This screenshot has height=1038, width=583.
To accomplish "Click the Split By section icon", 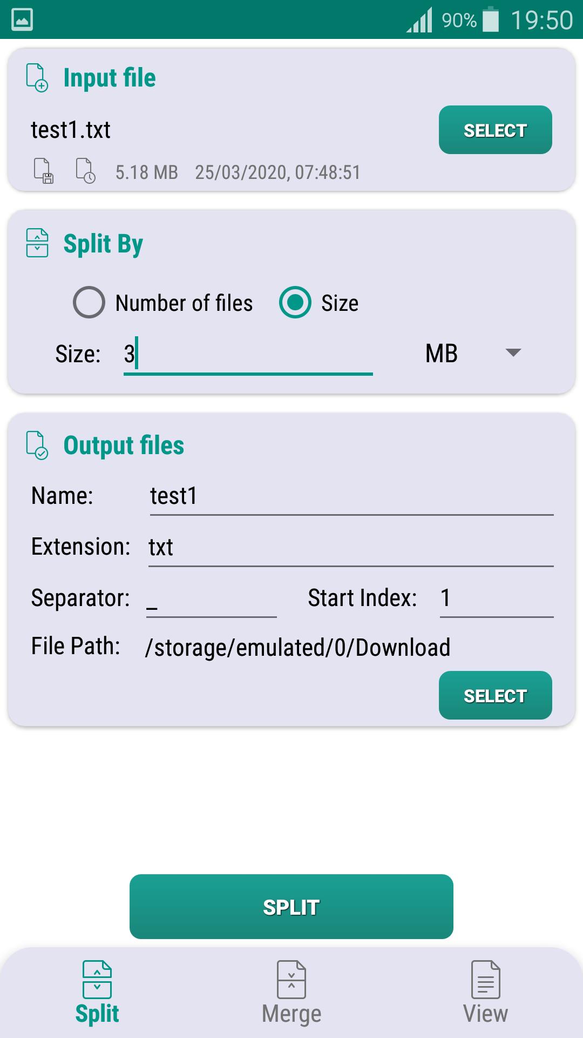I will (37, 243).
